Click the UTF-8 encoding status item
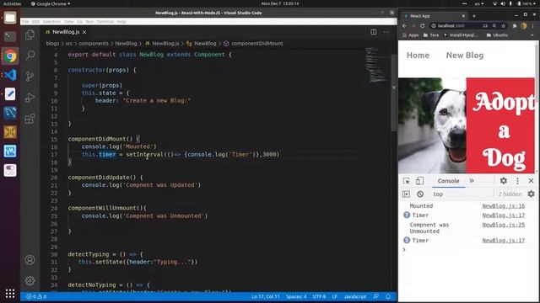 tap(319, 296)
